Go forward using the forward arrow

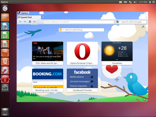[25, 22]
